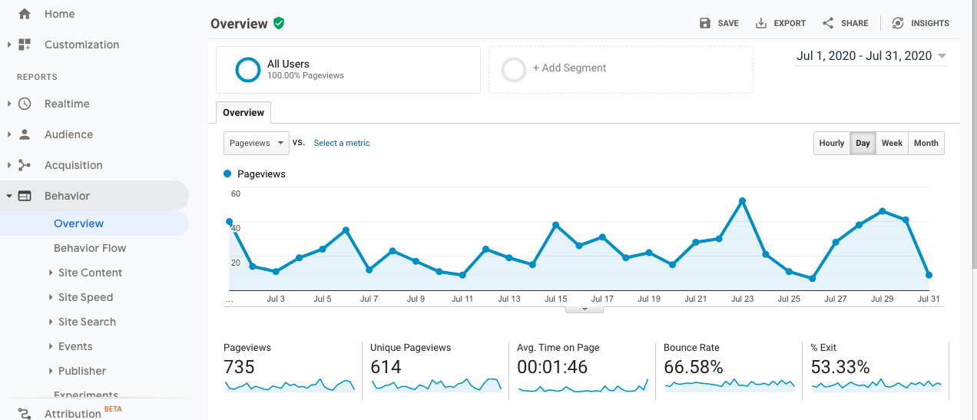Open the date range picker
Image resolution: width=977 pixels, height=420 pixels.
pos(871,56)
